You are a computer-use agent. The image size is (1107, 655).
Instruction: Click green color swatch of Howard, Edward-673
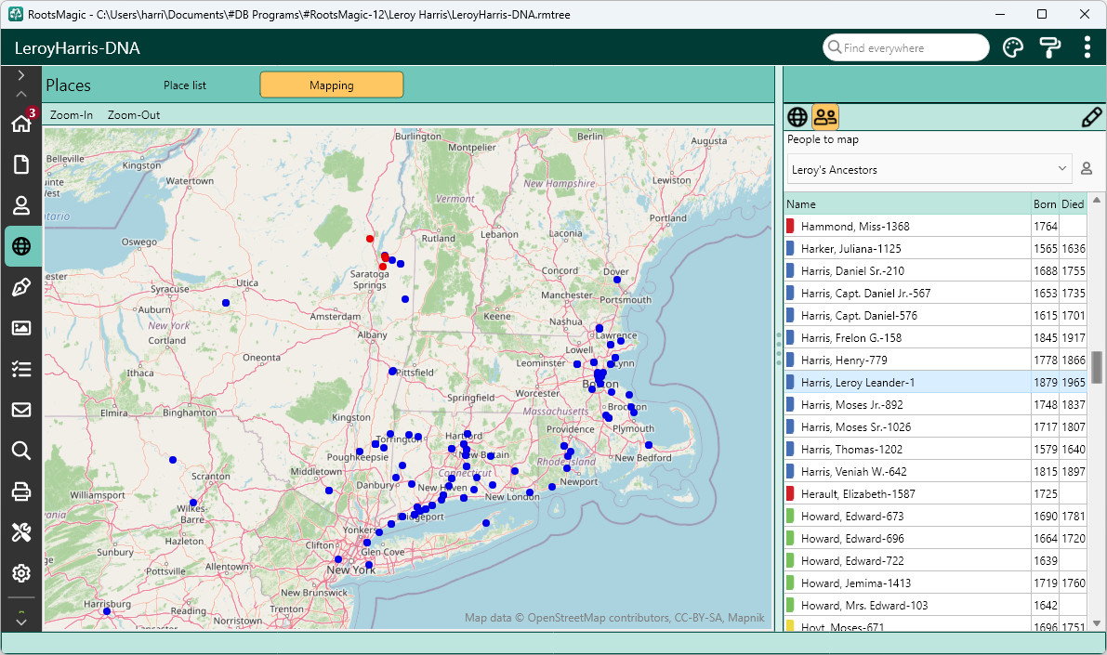click(x=790, y=516)
